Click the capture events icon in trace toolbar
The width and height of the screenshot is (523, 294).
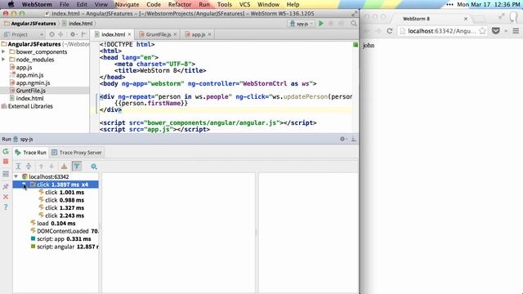[64, 166]
